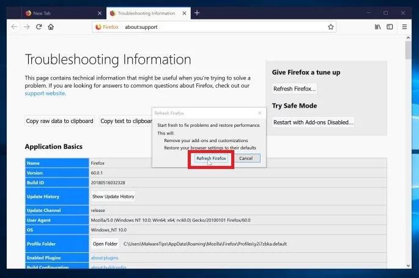This screenshot has height=278, width=419.
Task: Open the hamburger application menu
Action: pos(404,27)
